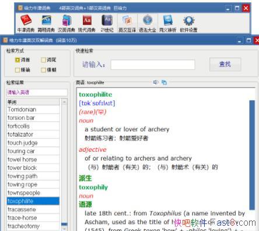Open the 现代词典 dictionary icon
The height and width of the screenshot is (231, 259).
coord(87,23)
